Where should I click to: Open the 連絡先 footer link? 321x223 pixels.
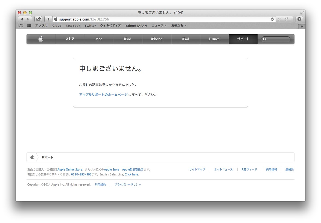290,169
